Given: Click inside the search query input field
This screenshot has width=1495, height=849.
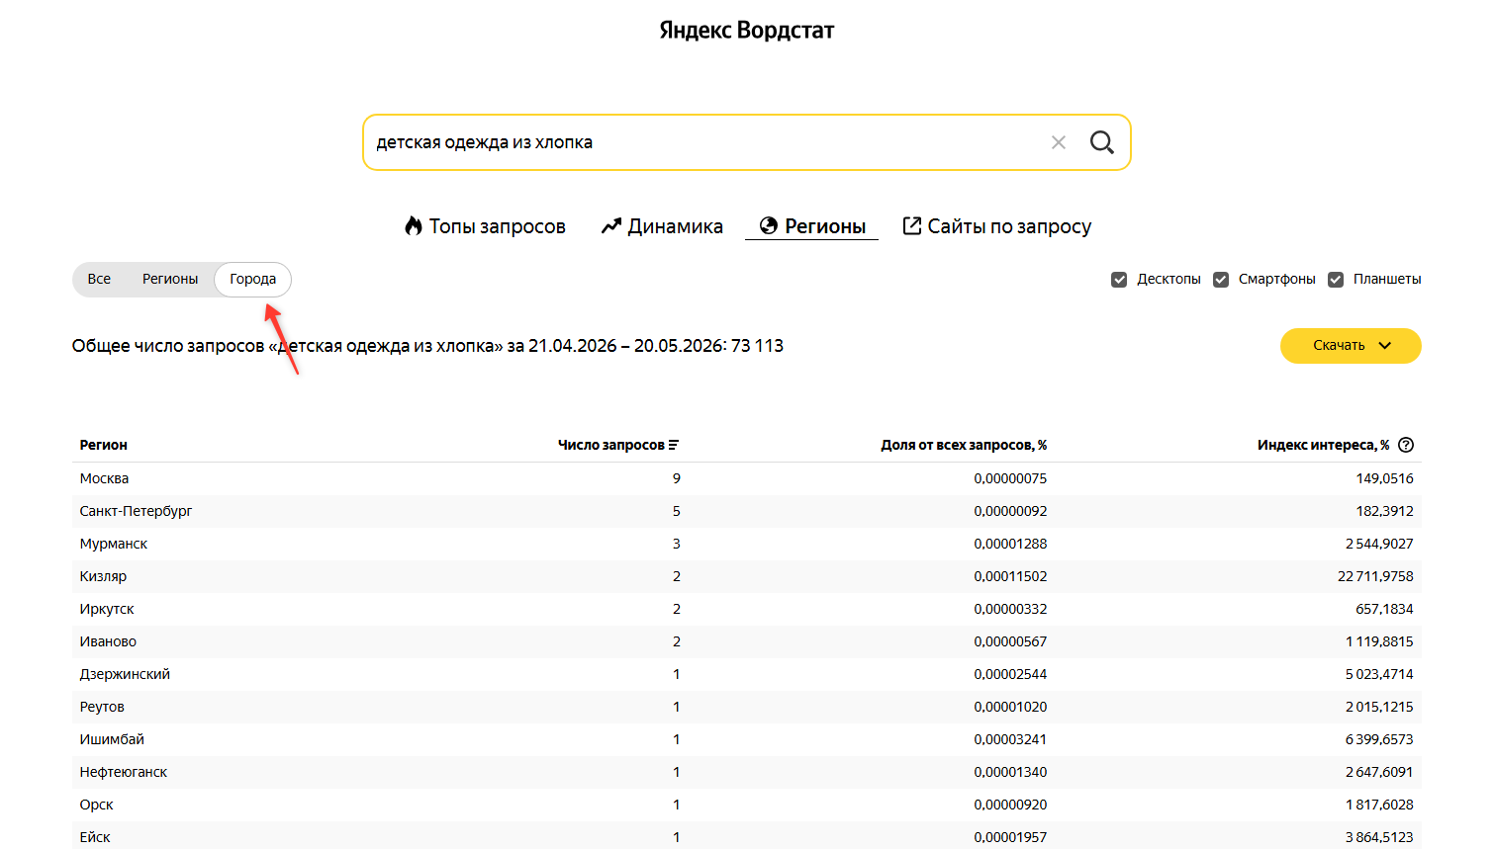Looking at the screenshot, I should pyautogui.click(x=707, y=142).
